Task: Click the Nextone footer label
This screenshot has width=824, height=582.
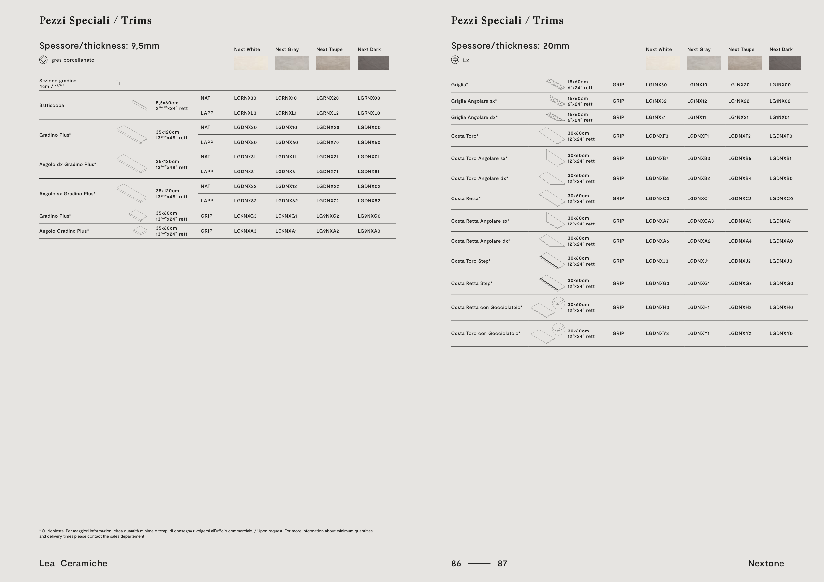Action: tap(766, 563)
